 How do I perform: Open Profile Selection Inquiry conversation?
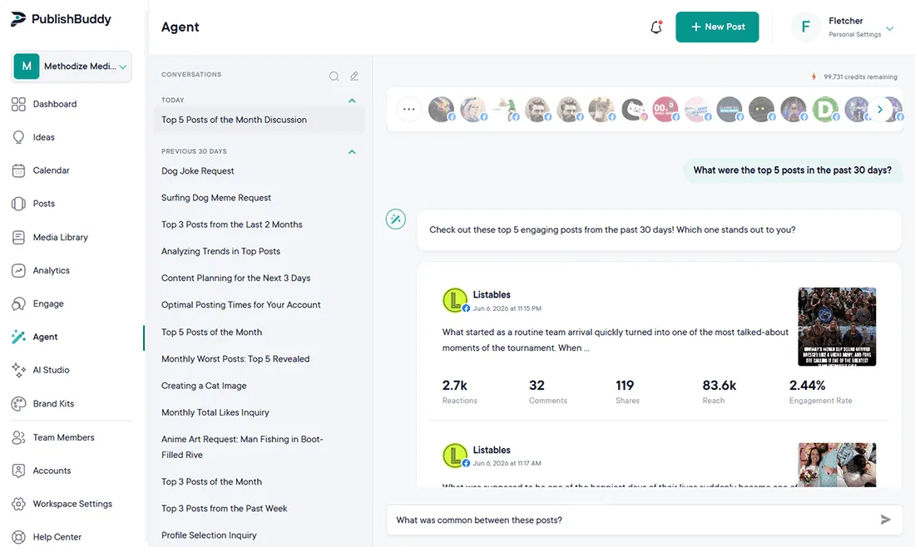tap(209, 535)
